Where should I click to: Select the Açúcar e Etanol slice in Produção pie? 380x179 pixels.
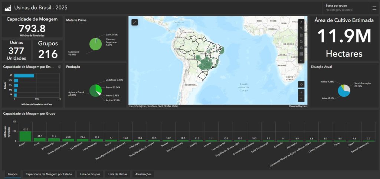[93, 91]
